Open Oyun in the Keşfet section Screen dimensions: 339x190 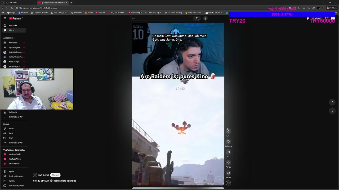point(14,138)
